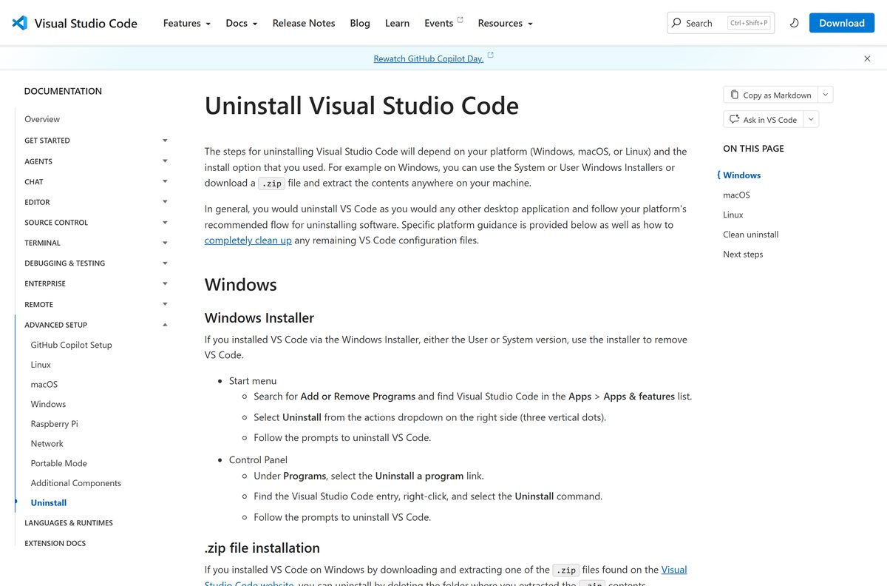Click the Windows Installer subheading
887x586 pixels.
click(x=259, y=318)
